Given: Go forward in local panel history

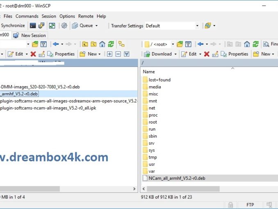Looking at the screenshot, I should coord(68,44).
